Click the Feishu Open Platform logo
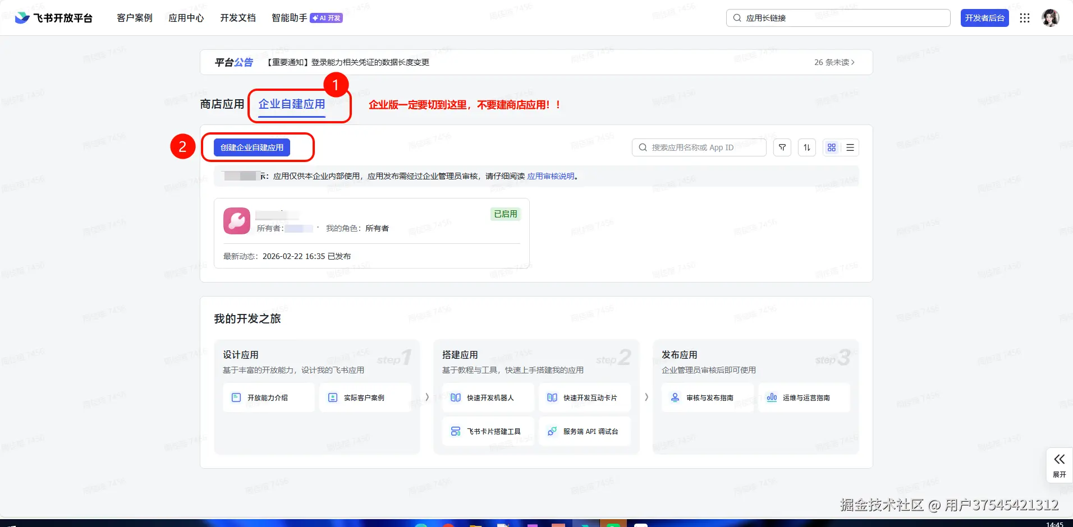Viewport: 1073px width, 527px height. [x=54, y=18]
